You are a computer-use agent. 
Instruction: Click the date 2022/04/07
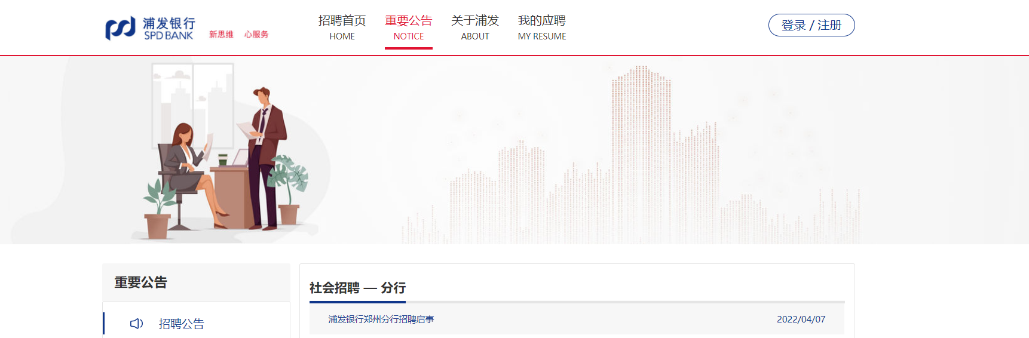click(x=801, y=319)
